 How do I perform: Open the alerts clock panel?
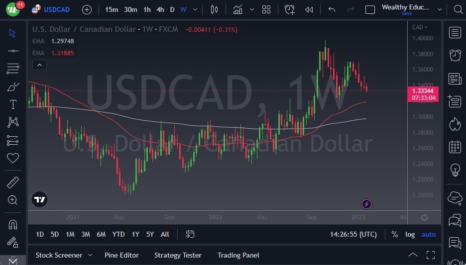[x=455, y=56]
